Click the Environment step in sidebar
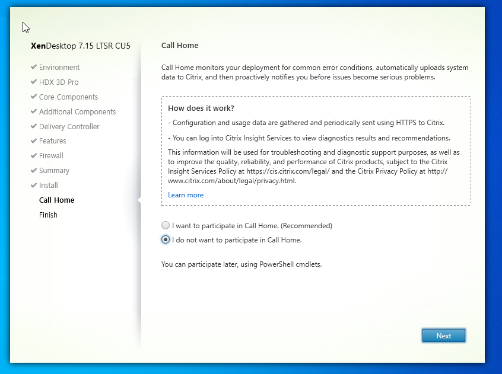 coord(59,68)
